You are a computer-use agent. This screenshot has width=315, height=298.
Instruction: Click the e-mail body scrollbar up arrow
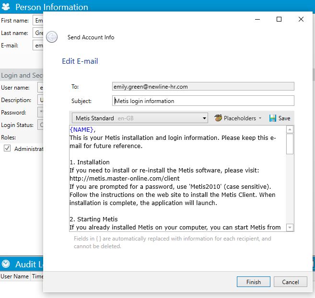[290, 129]
